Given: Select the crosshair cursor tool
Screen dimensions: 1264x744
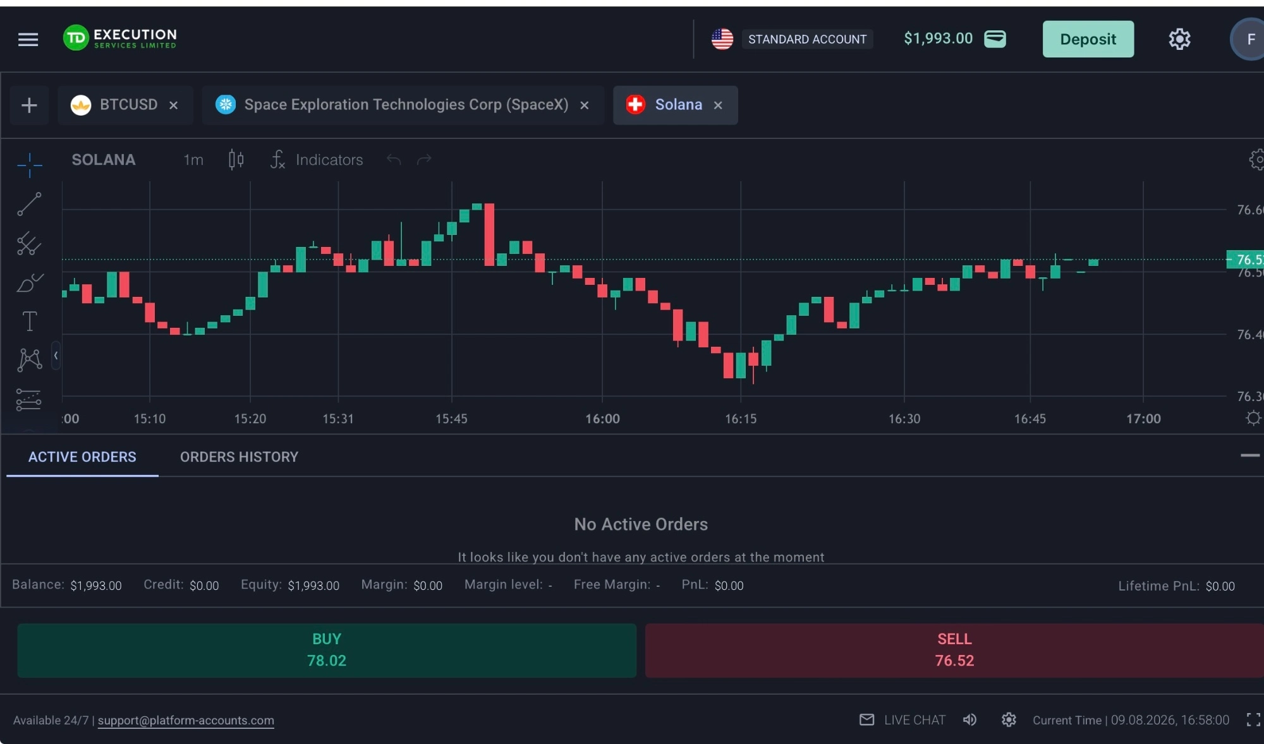Looking at the screenshot, I should click(29, 165).
